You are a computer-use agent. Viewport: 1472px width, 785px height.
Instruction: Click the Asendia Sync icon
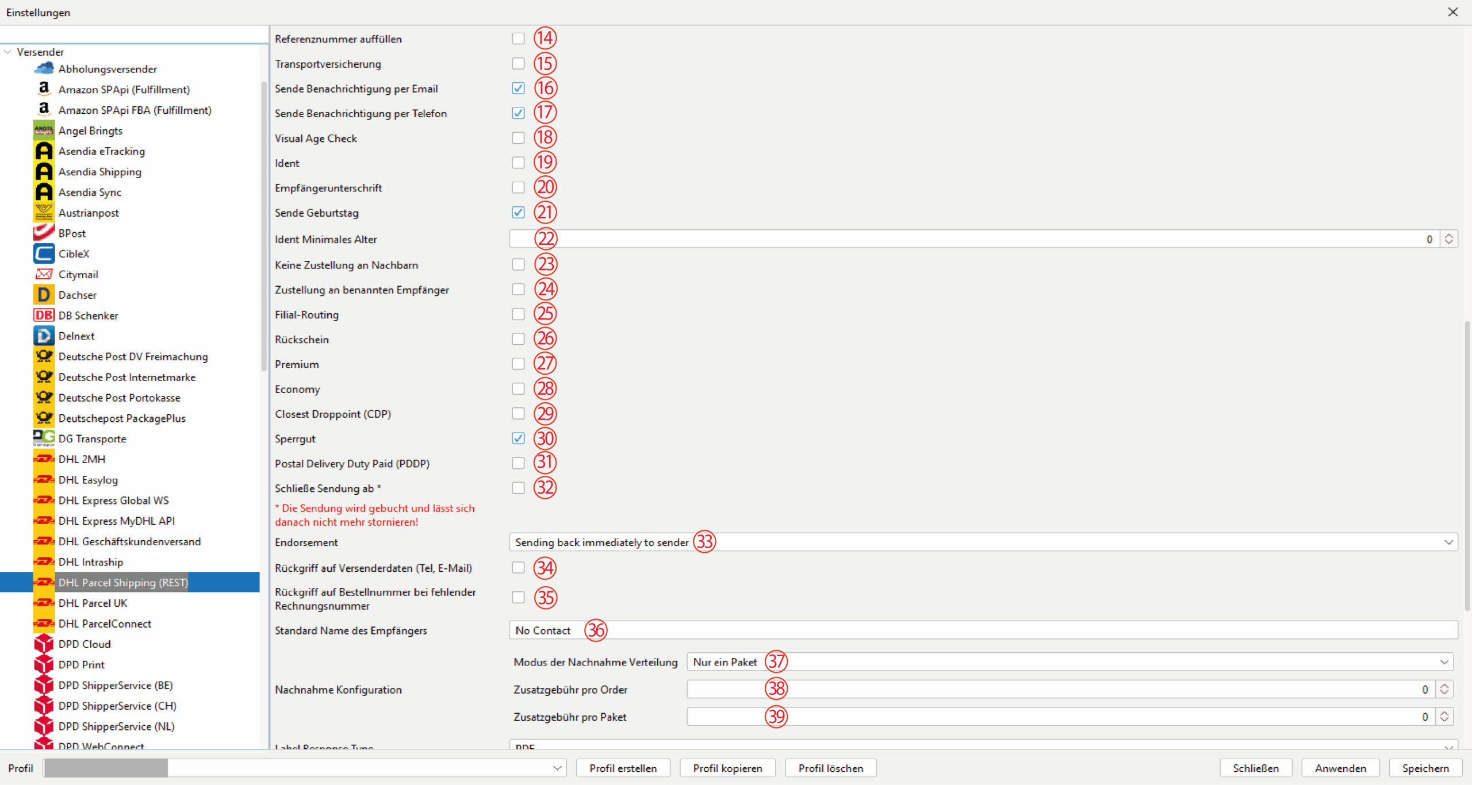pyautogui.click(x=44, y=192)
